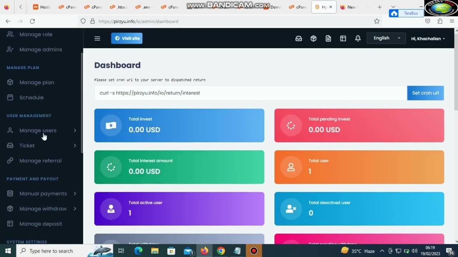458x257 pixels.
Task: Open Google Chrome from the taskbar
Action: tap(221, 251)
